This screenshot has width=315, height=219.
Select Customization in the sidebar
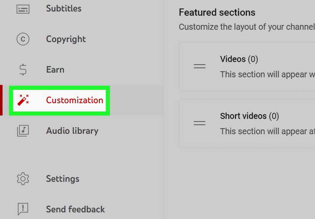point(74,100)
